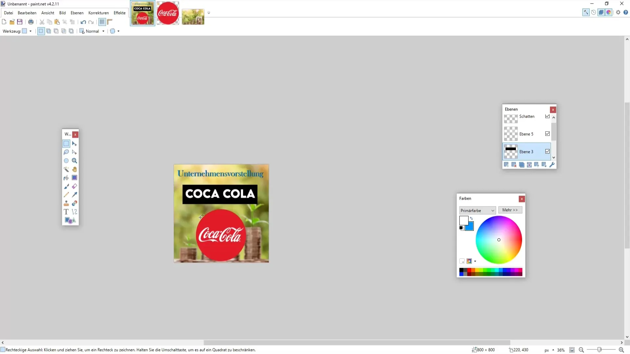Open the Ebenen menu

[x=77, y=13]
